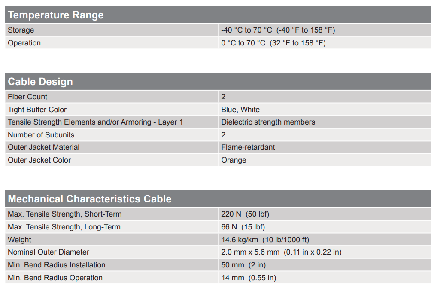Screen dimensions: 437x291
Task: Click the Blue, White buffer color value
Action: pyautogui.click(x=240, y=110)
